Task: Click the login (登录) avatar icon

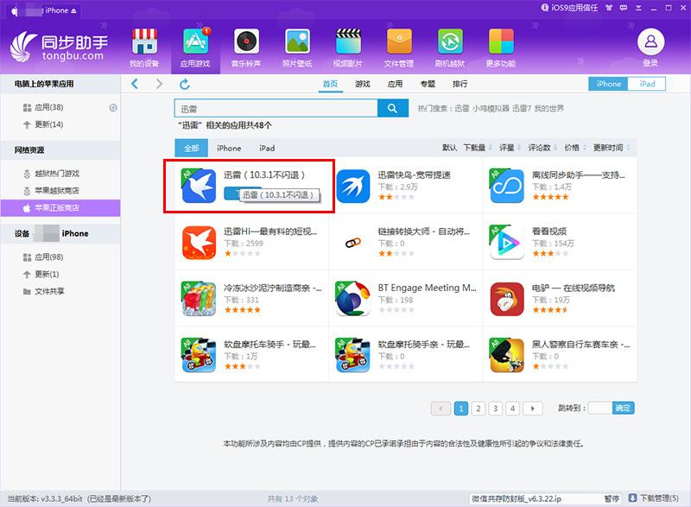Action: [650, 41]
